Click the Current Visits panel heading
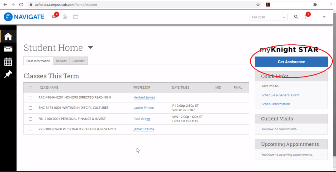Image resolution: width=336 pixels, height=172 pixels. (277, 118)
